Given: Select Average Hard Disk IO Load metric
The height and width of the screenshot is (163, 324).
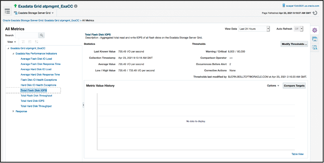Looking at the screenshot, I should pyautogui.click(x=36, y=69).
